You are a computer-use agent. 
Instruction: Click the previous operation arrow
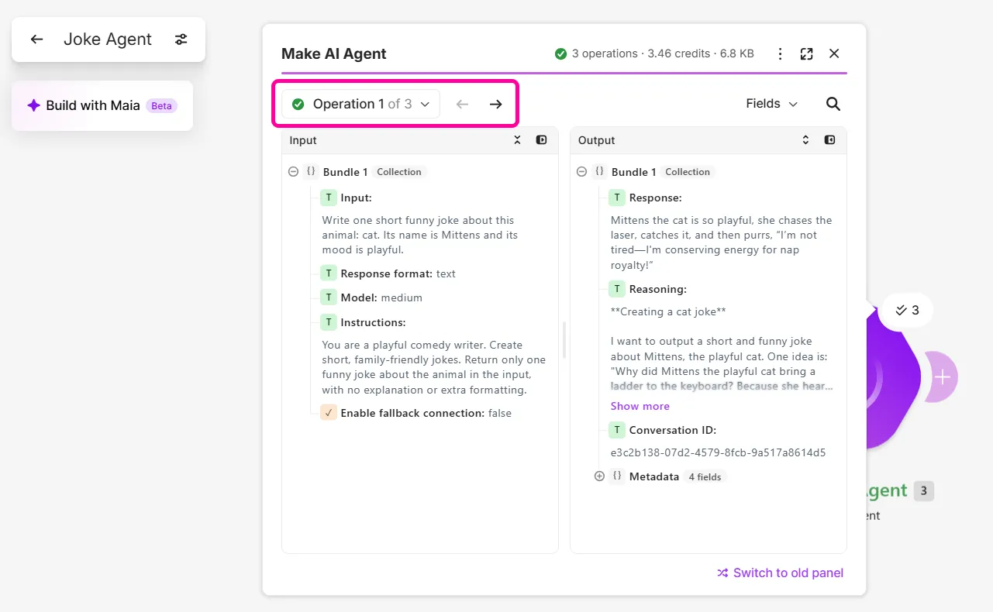click(x=463, y=104)
